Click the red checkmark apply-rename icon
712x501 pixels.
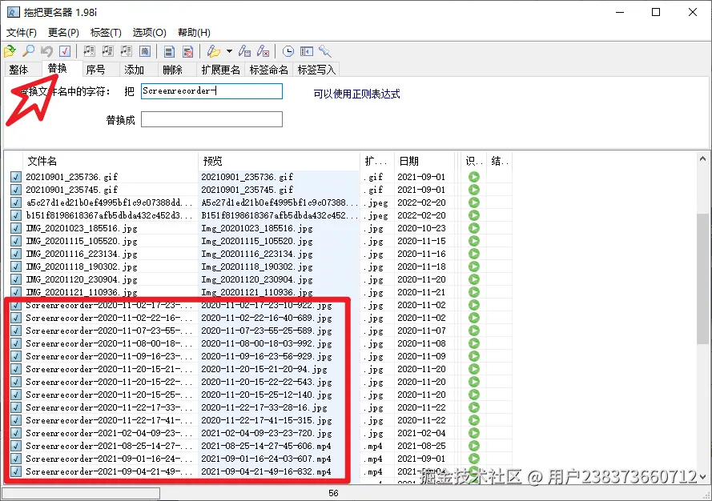tap(65, 51)
